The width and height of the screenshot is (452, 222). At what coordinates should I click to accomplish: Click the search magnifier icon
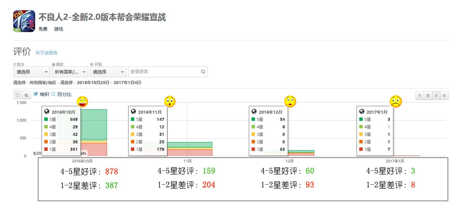tap(203, 72)
